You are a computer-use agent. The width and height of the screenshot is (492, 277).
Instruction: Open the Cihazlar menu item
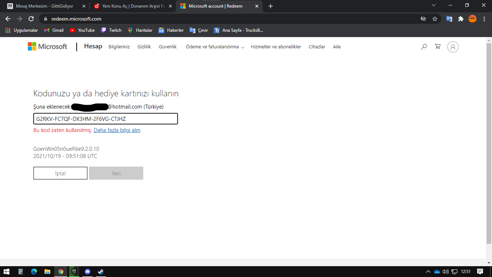(x=317, y=47)
